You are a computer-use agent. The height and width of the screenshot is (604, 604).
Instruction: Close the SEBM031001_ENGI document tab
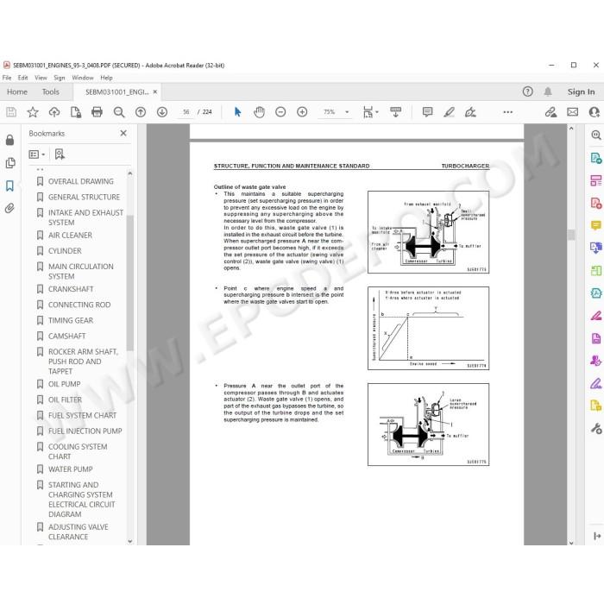click(154, 91)
